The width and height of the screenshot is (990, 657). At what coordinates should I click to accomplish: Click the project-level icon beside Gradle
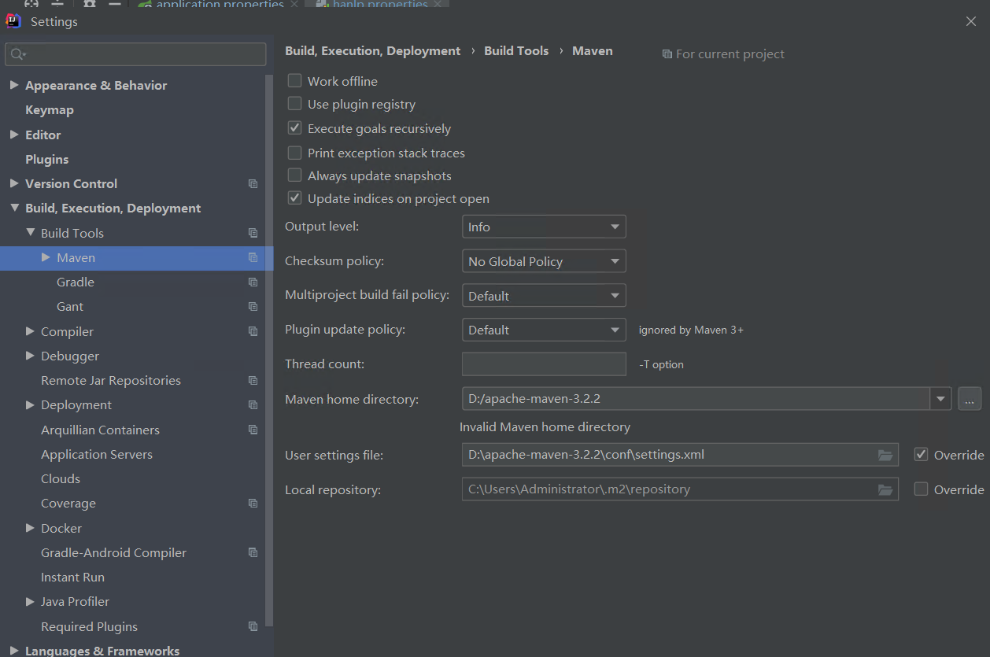coord(253,282)
